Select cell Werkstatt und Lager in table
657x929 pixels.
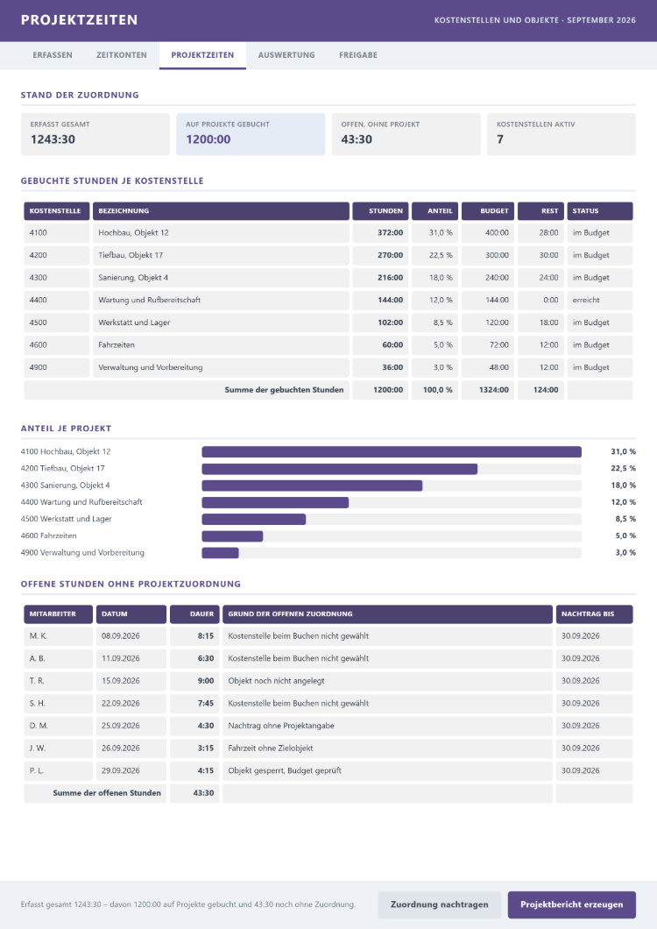pos(221,323)
